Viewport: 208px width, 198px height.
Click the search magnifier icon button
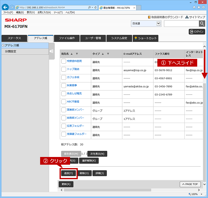click(202, 23)
